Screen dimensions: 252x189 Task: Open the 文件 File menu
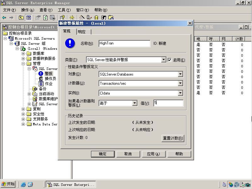(9, 10)
